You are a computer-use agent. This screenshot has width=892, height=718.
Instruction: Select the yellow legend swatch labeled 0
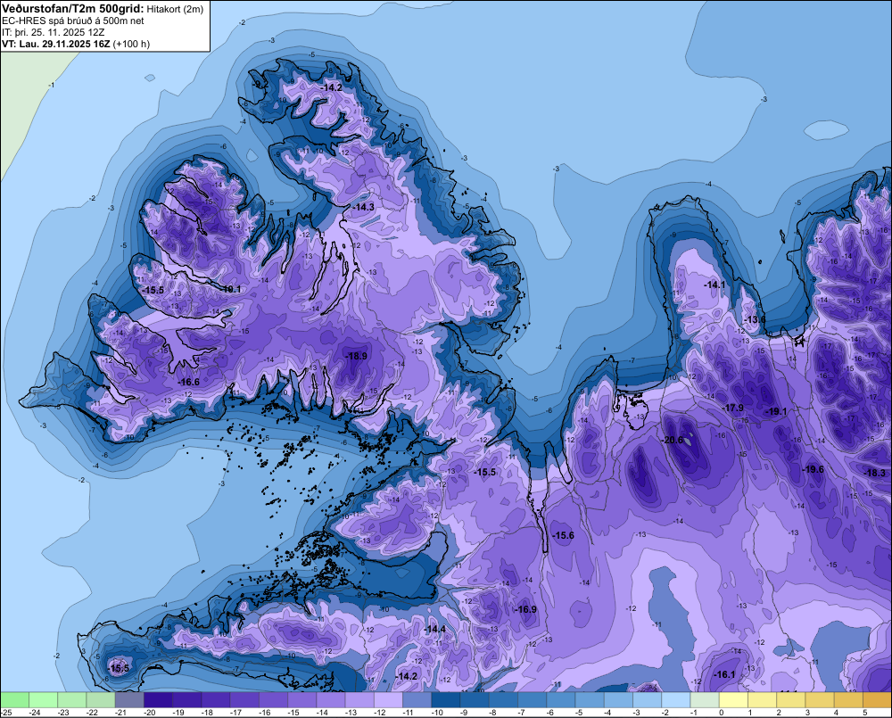click(x=733, y=699)
